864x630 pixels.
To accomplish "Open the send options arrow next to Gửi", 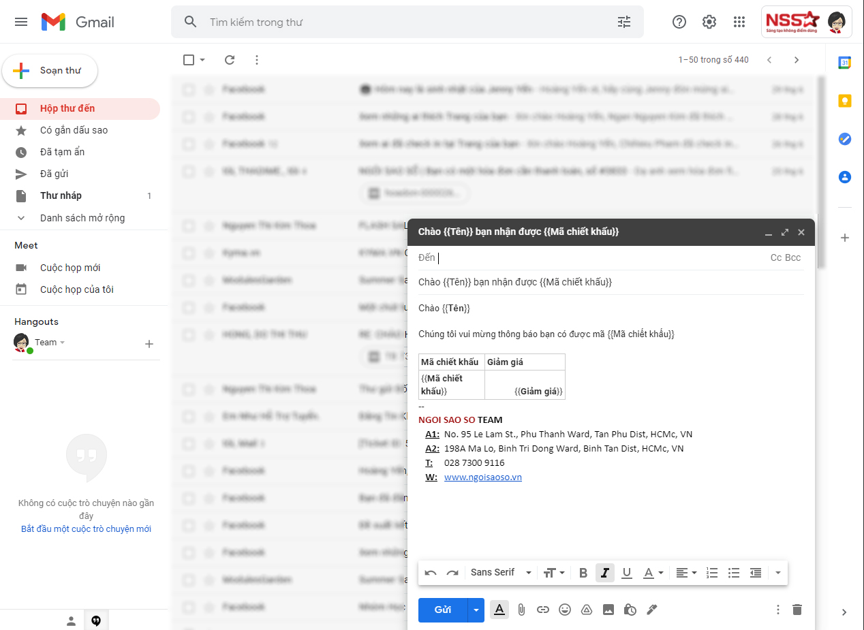I will (476, 610).
